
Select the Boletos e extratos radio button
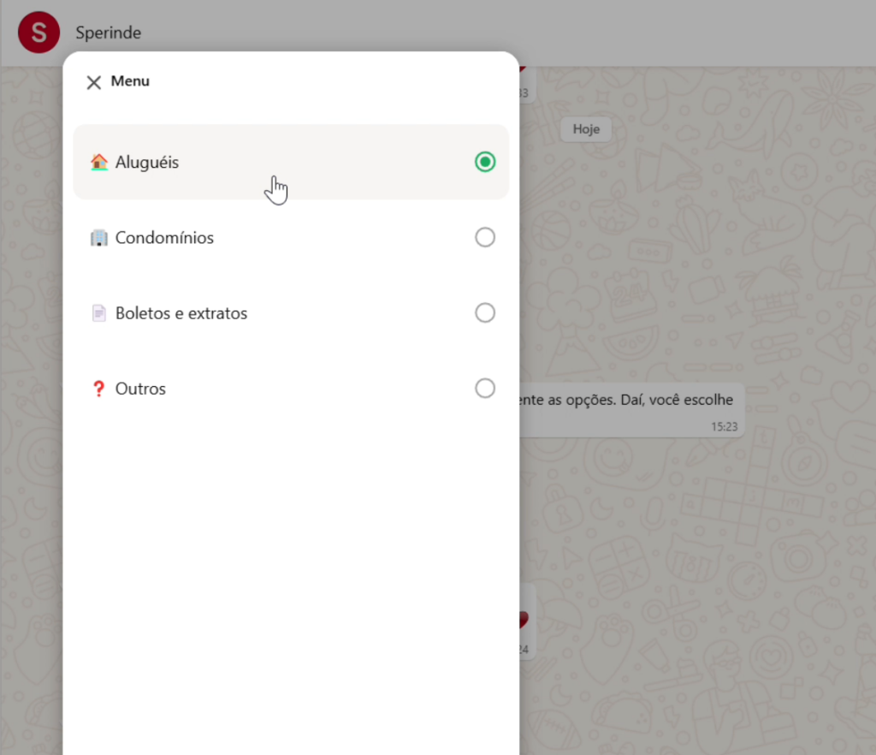[485, 313]
